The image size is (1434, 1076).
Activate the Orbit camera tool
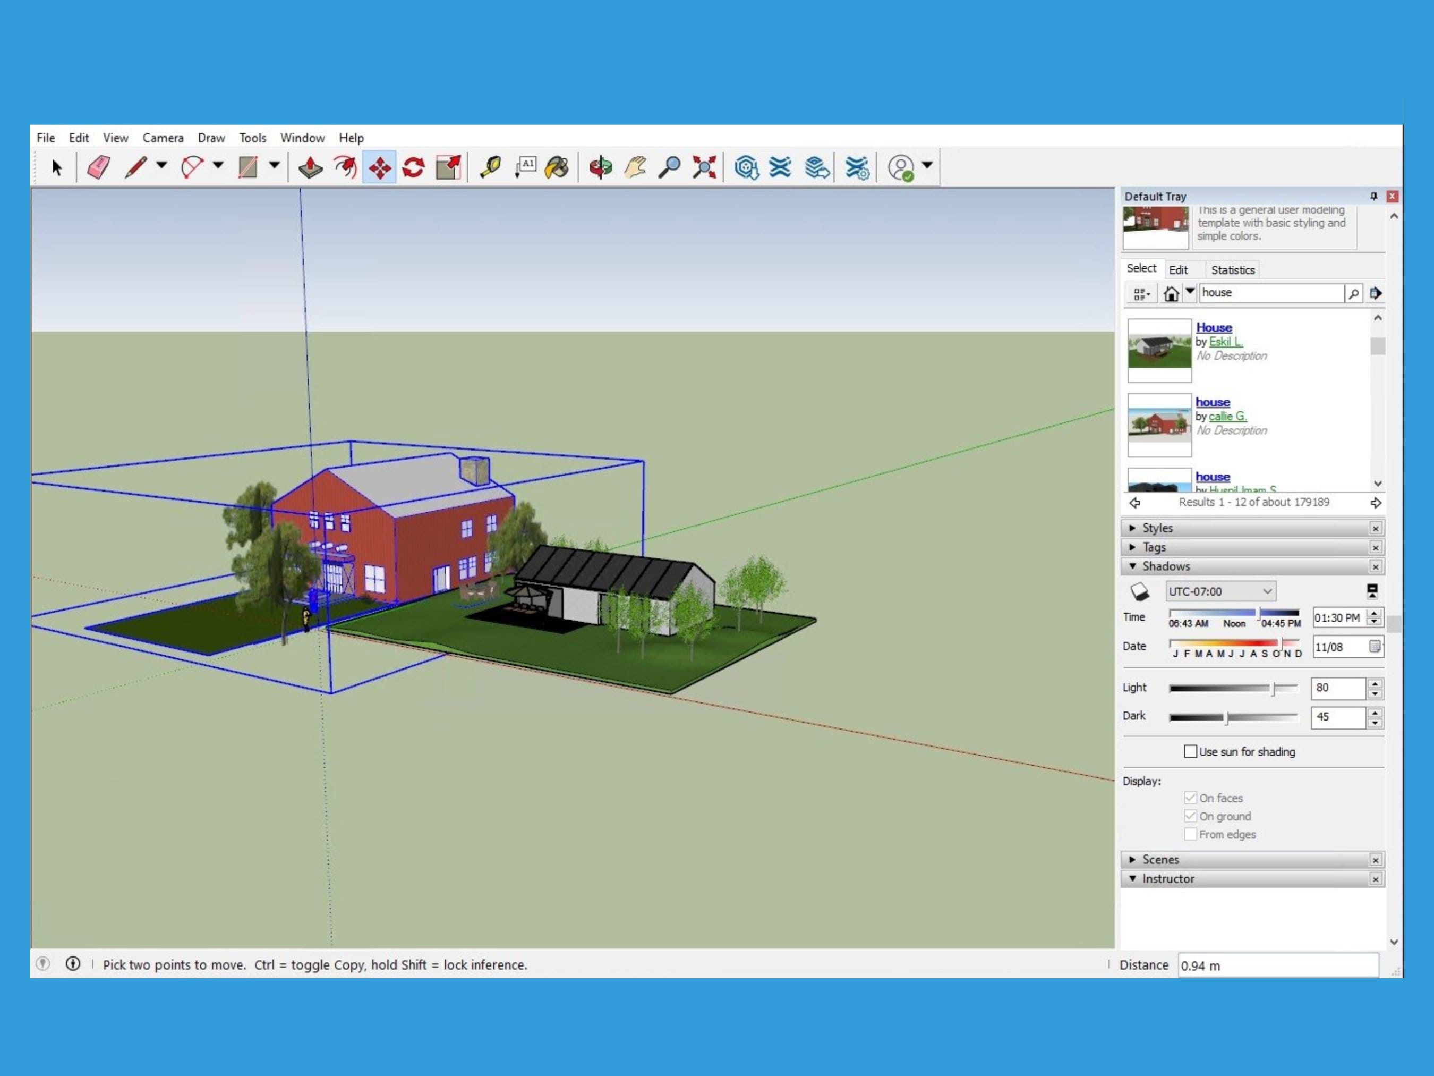point(601,167)
